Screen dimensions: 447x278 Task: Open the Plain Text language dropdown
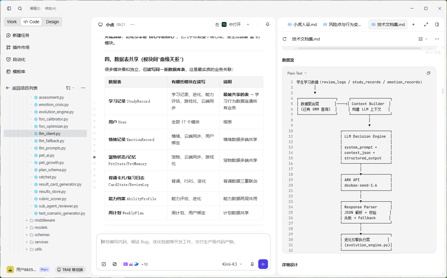(297, 73)
